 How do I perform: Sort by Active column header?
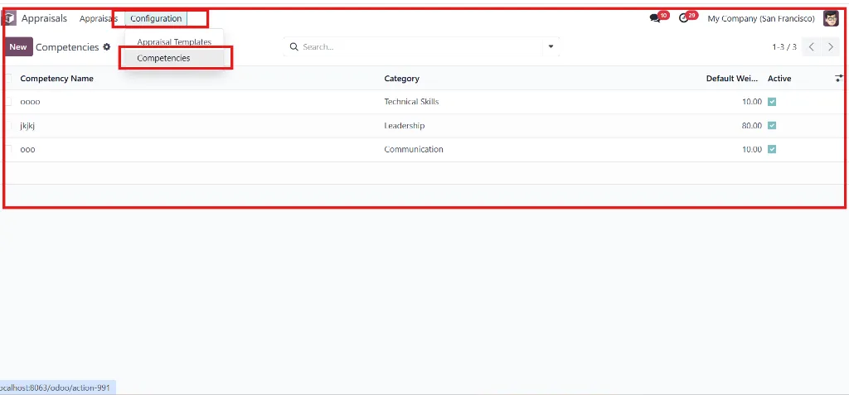tap(779, 79)
